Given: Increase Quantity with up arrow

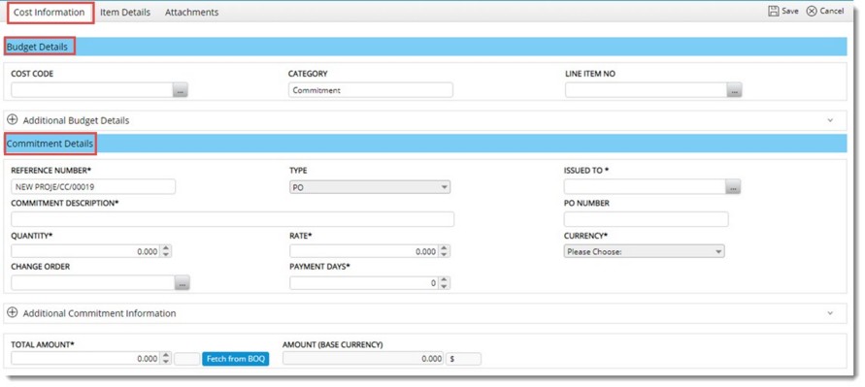Looking at the screenshot, I should [x=167, y=248].
